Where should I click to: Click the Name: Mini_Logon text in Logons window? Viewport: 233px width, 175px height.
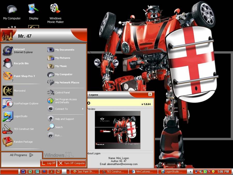pos(119,158)
